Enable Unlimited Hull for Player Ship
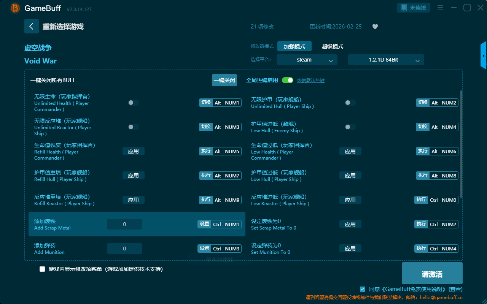The image size is (487, 304). tap(350, 103)
